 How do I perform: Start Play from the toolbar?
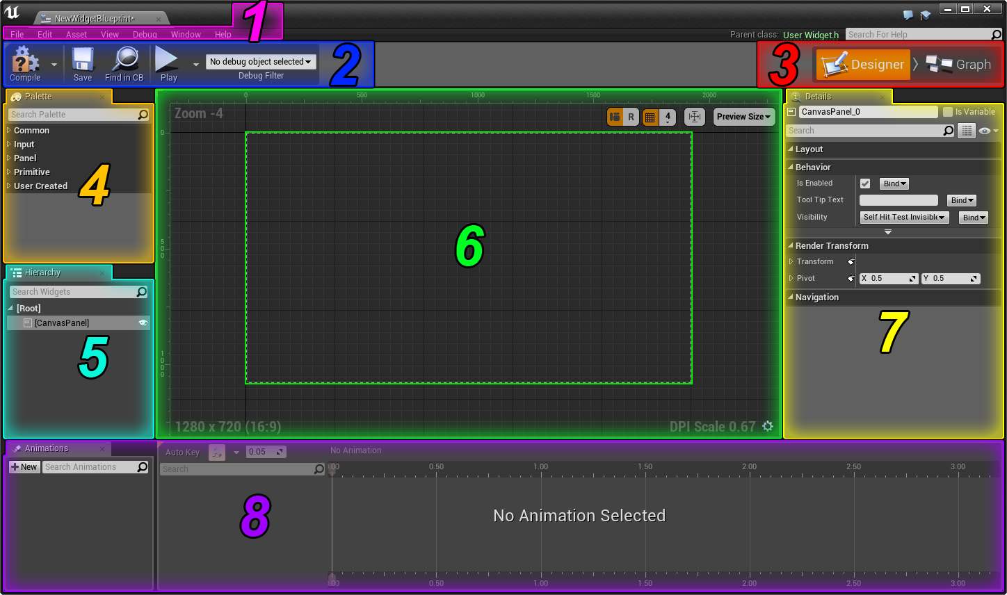tap(167, 59)
